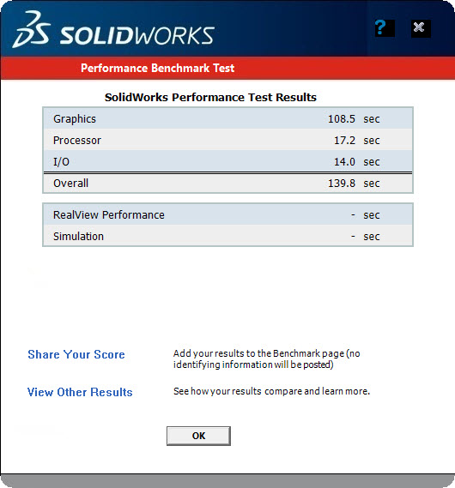Click the 'See how your results compare' text
The image size is (455, 488).
point(271,391)
